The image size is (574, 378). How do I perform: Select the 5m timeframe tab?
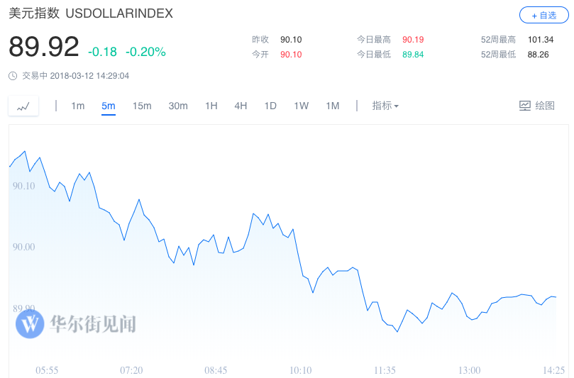pyautogui.click(x=108, y=106)
